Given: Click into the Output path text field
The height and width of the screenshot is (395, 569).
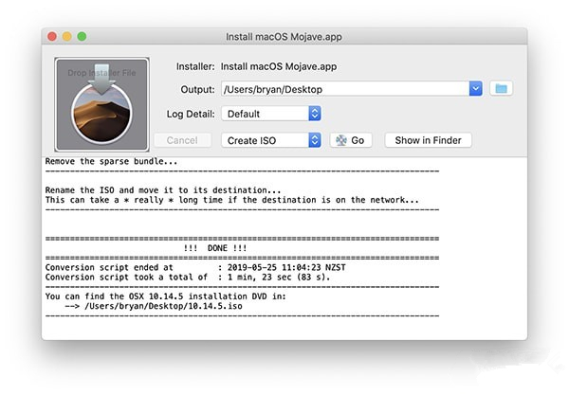Looking at the screenshot, I should [343, 88].
